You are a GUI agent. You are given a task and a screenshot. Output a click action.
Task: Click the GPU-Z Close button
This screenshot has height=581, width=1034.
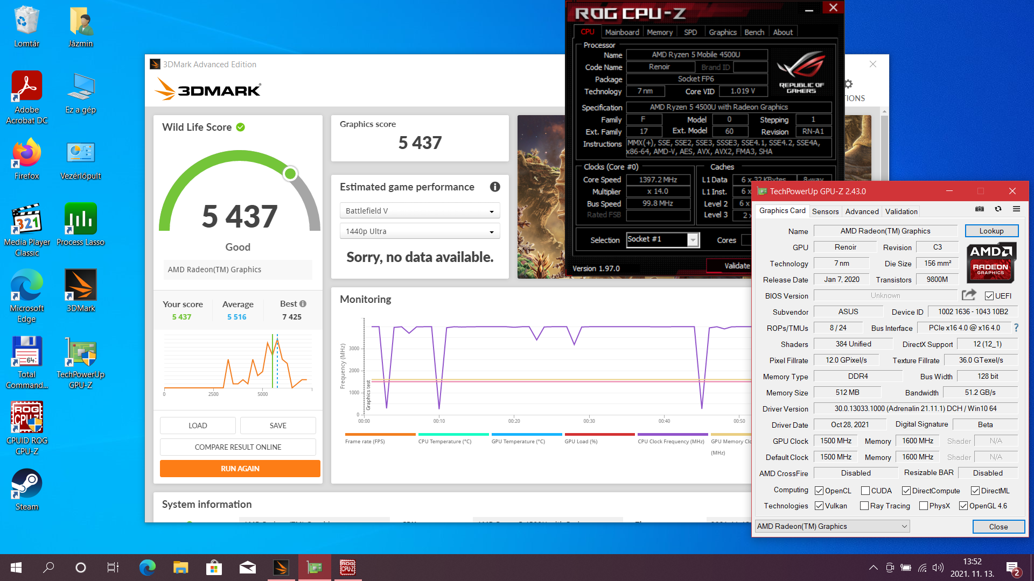click(998, 527)
